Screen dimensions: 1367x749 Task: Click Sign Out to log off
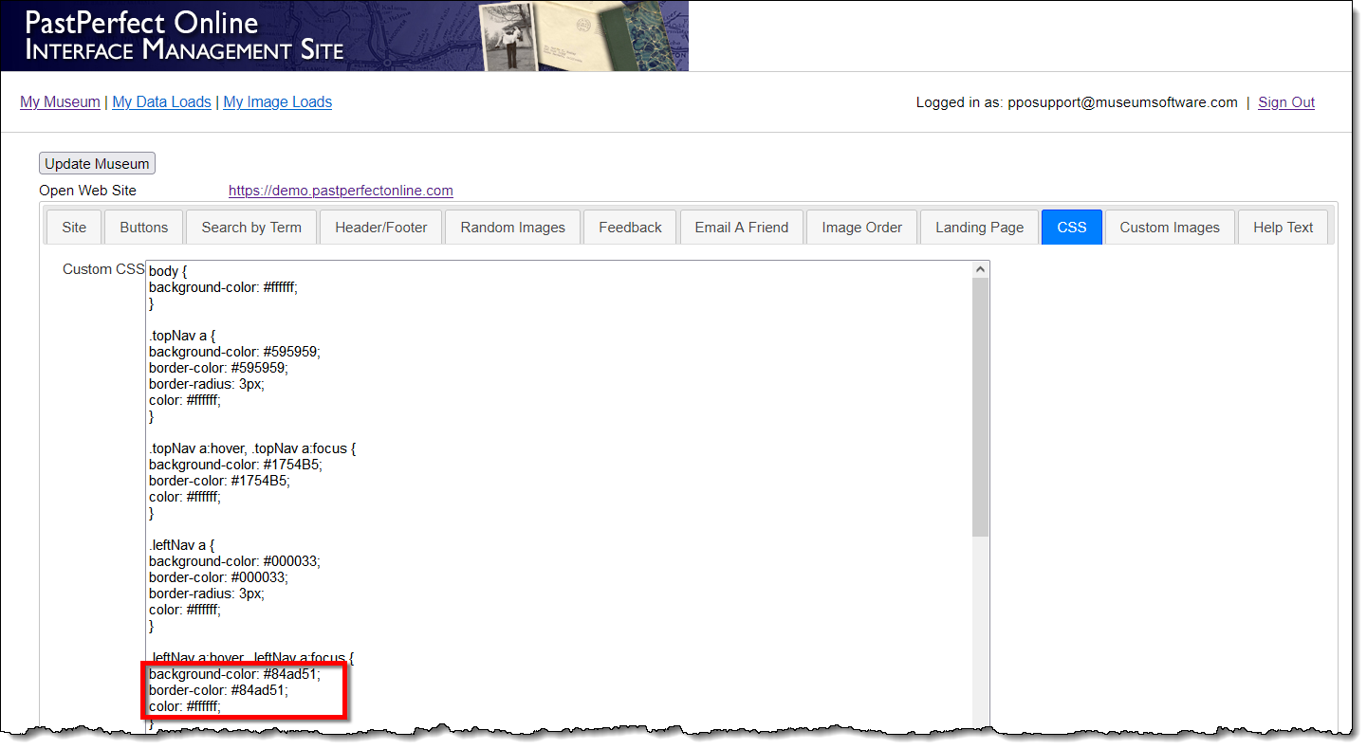[1285, 101]
